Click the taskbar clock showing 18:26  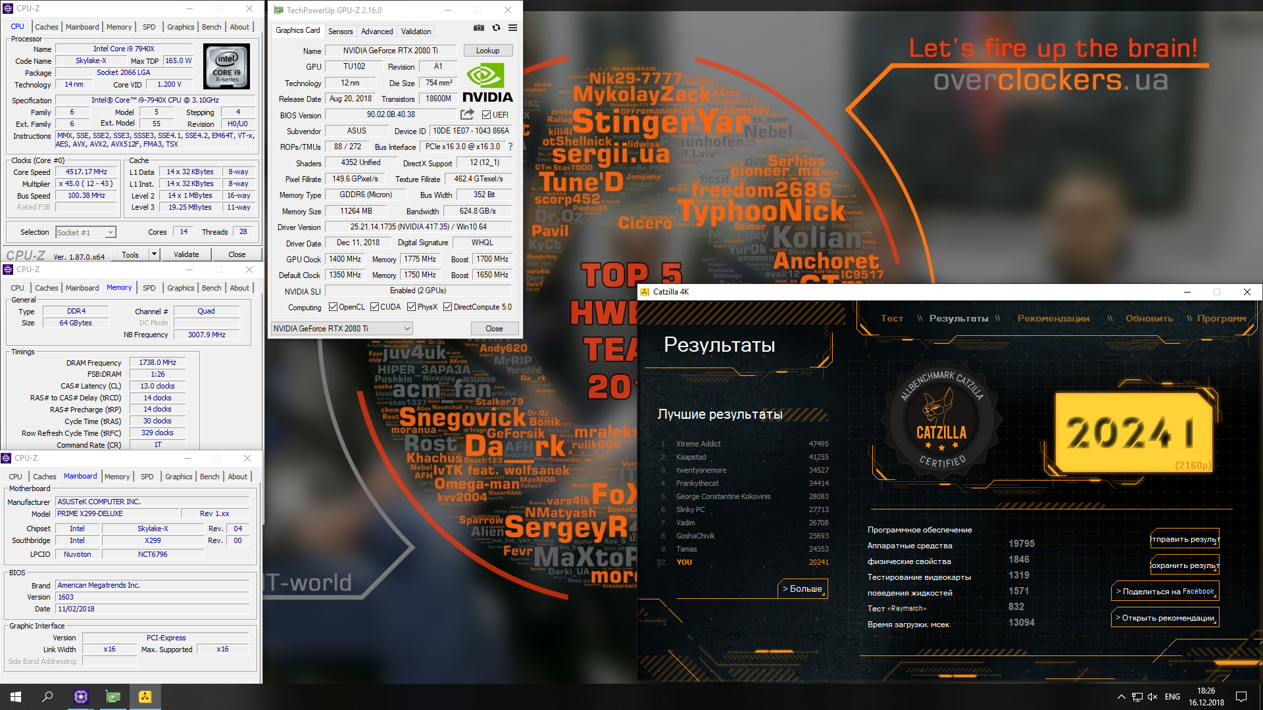coord(1206,697)
